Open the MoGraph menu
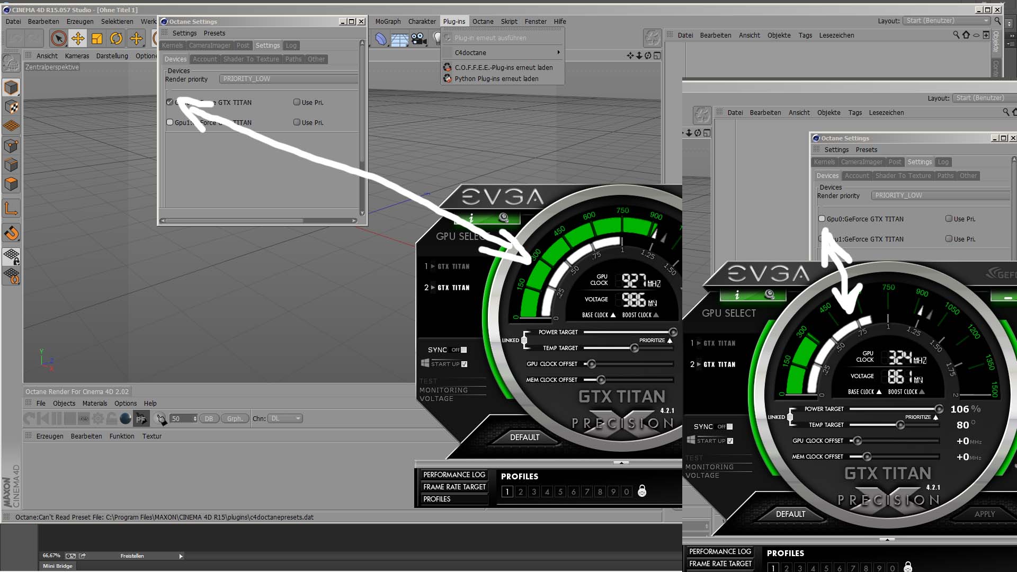 [x=388, y=22]
